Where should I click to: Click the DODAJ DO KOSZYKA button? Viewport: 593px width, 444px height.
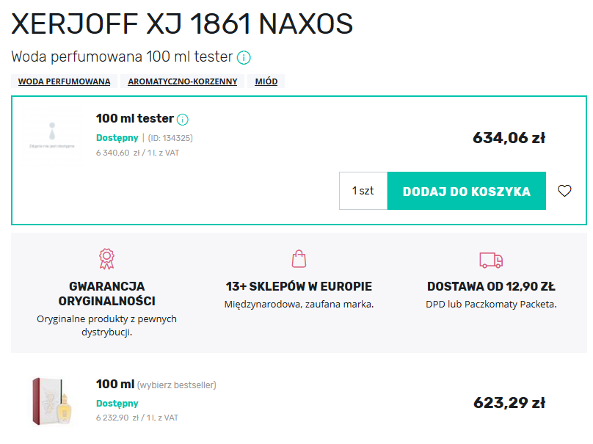pyautogui.click(x=466, y=190)
